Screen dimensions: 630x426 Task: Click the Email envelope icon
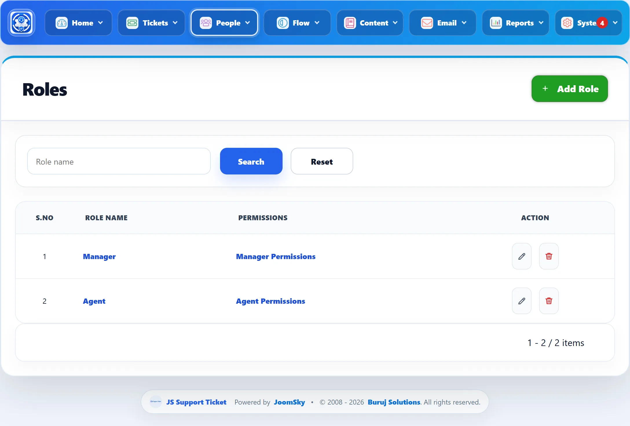tap(427, 23)
